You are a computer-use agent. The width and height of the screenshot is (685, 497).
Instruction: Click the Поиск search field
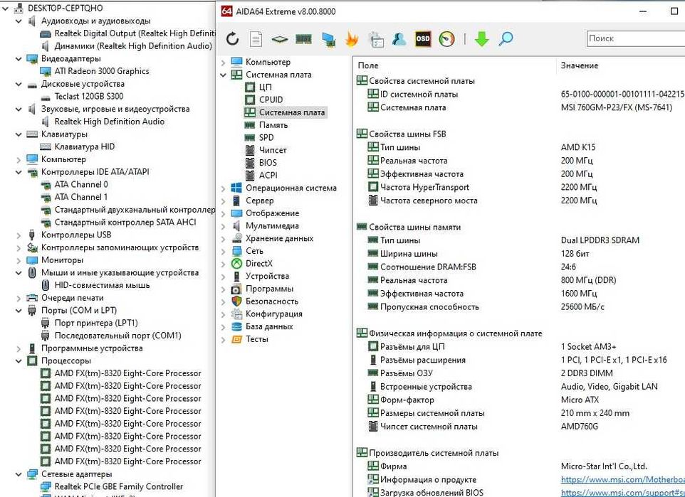(636, 38)
